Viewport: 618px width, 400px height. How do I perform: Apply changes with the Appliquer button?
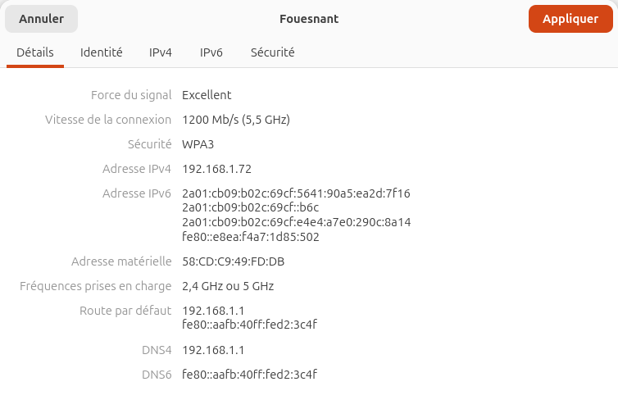(x=570, y=19)
